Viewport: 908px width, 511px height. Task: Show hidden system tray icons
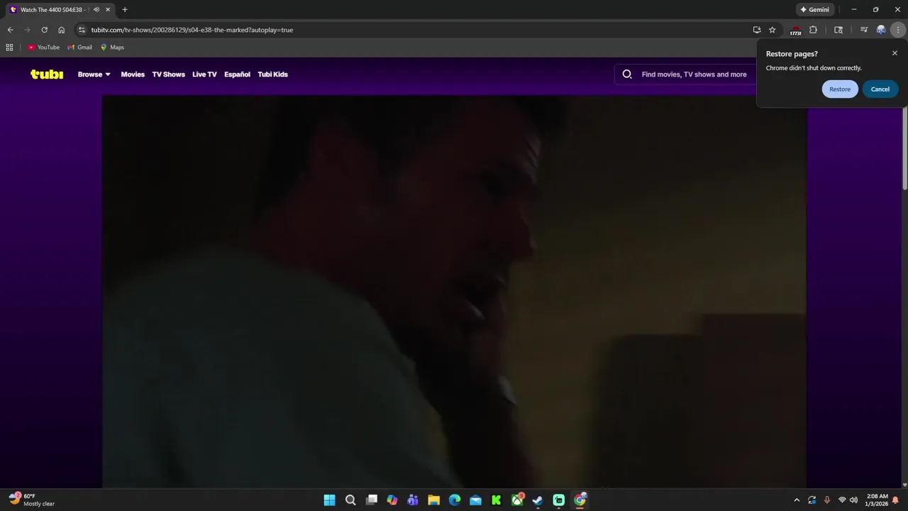point(797,500)
